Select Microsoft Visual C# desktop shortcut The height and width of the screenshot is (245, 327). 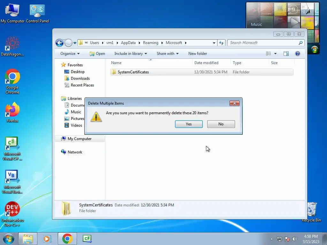12,149
